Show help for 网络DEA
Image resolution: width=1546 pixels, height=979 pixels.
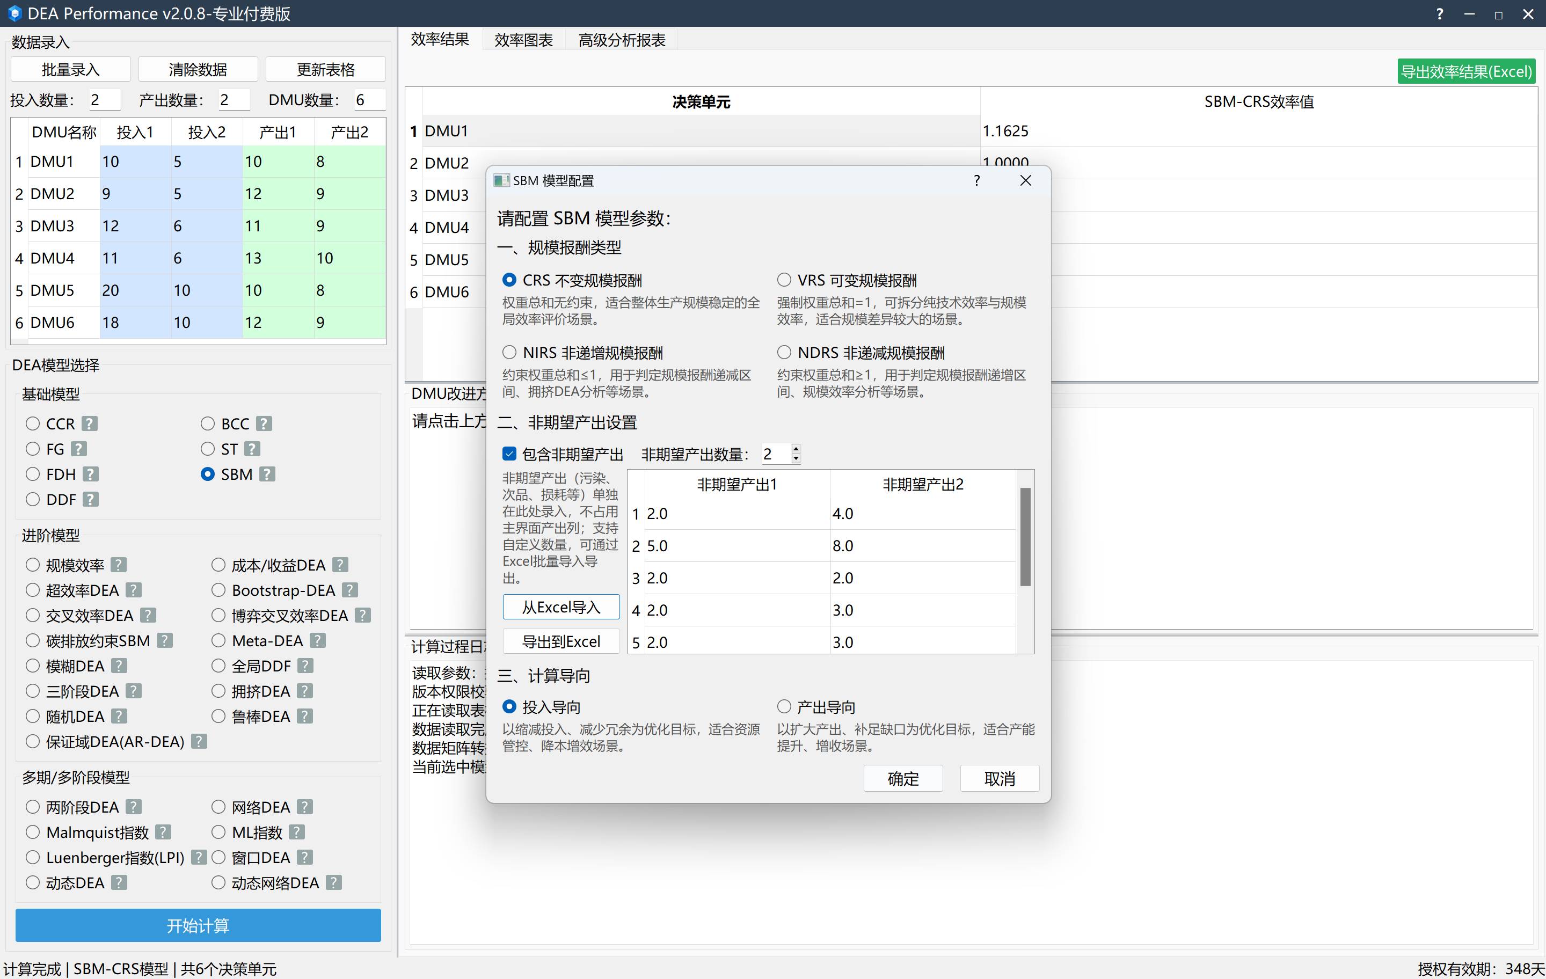(x=305, y=806)
